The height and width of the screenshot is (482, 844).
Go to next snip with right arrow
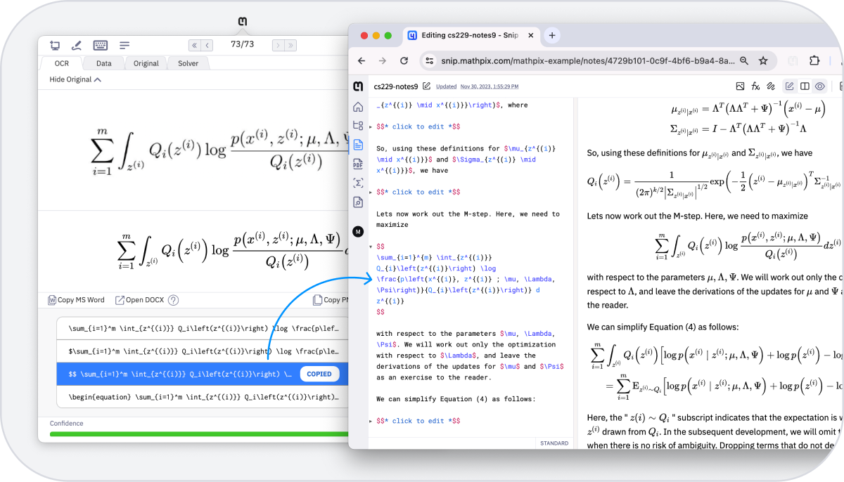(x=278, y=45)
